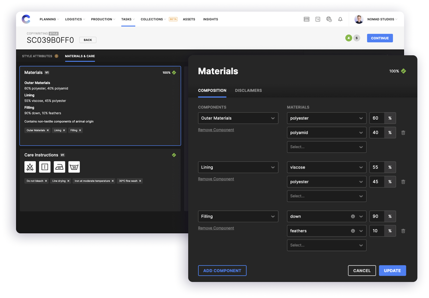The height and width of the screenshot is (298, 429).
Task: Click the Do not bleach care symbol
Action: 30,167
